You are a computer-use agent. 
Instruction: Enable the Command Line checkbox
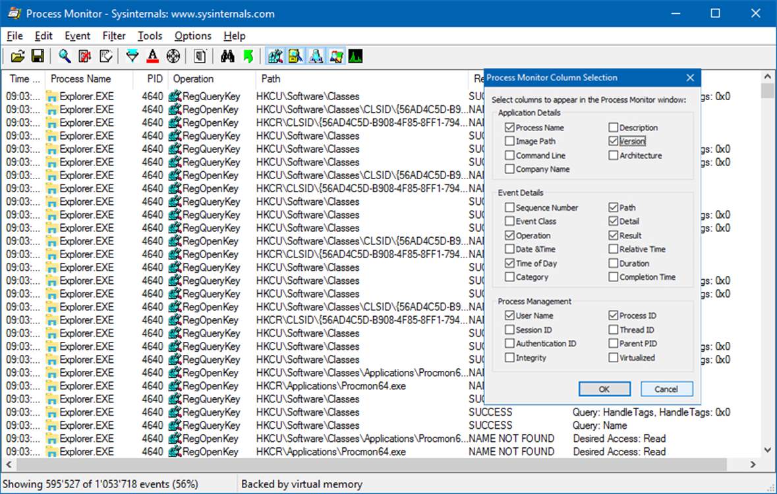(509, 155)
